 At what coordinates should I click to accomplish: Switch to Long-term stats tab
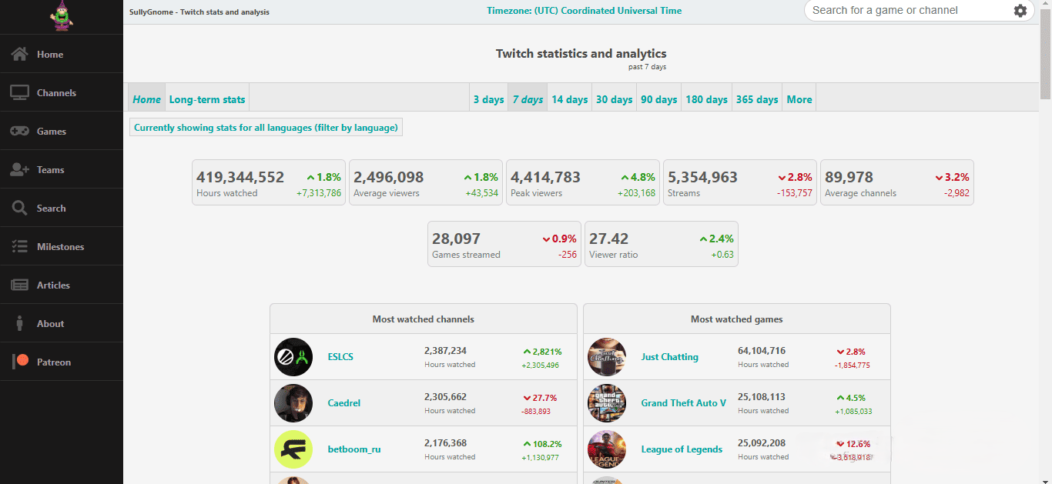[207, 99]
